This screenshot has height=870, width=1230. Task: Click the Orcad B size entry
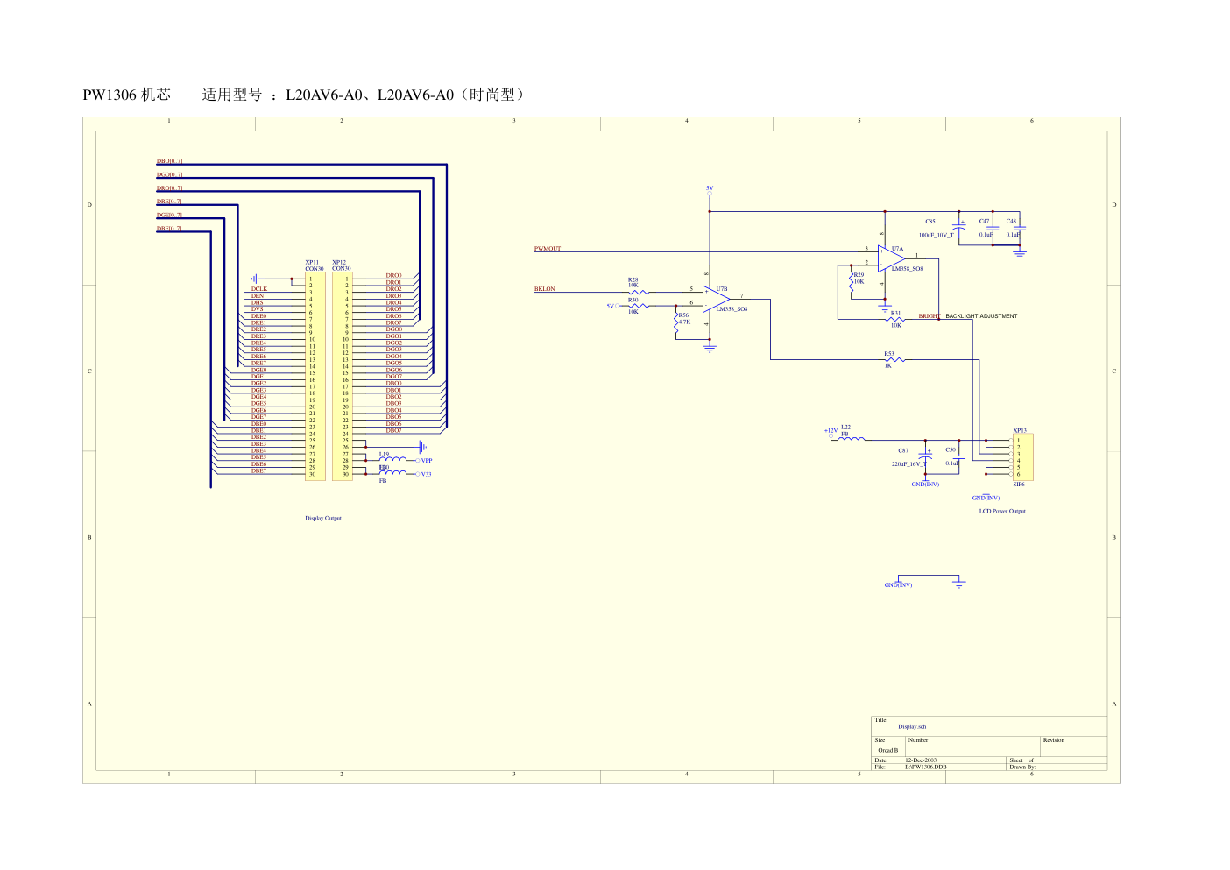888,751
